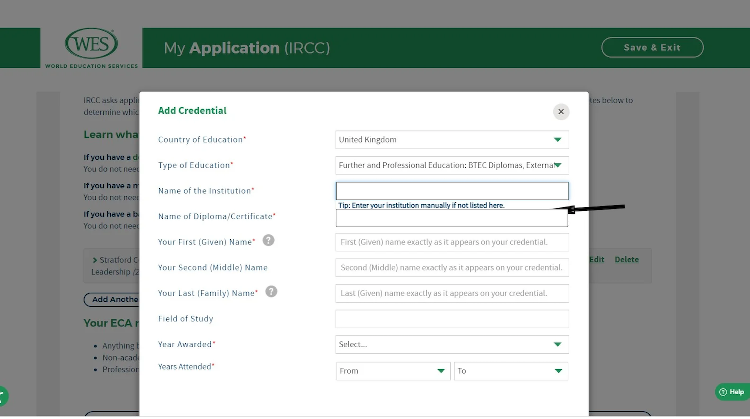
Task: Open Year Awarded dropdown
Action: click(452, 344)
